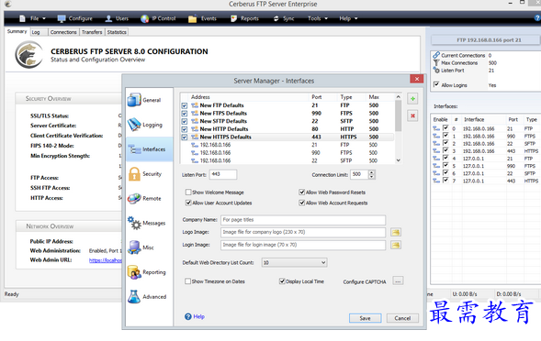Open Web Admin URL link
Viewport: 541px width, 341px height.
coord(106,260)
